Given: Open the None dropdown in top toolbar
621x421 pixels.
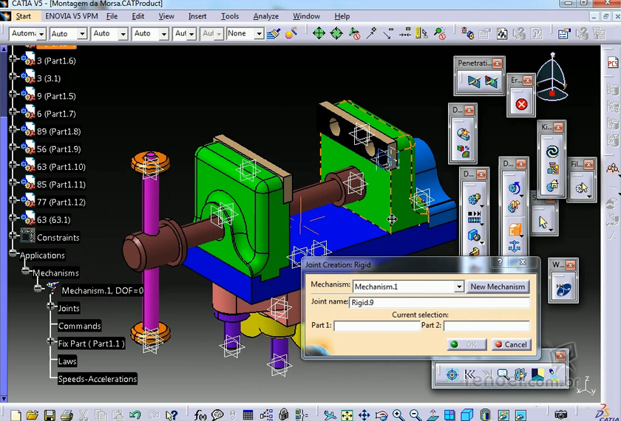Looking at the screenshot, I should (x=258, y=34).
